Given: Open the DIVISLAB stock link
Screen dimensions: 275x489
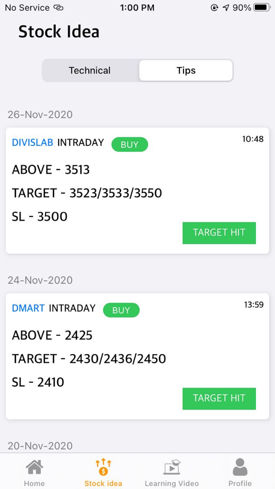Looking at the screenshot, I should (x=32, y=142).
